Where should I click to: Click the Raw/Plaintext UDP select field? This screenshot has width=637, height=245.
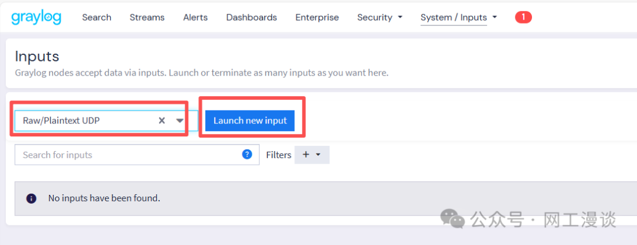[106, 120]
